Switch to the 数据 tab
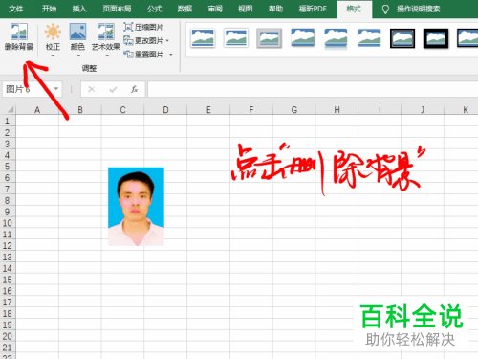Image resolution: width=478 pixels, height=359 pixels. tap(185, 9)
